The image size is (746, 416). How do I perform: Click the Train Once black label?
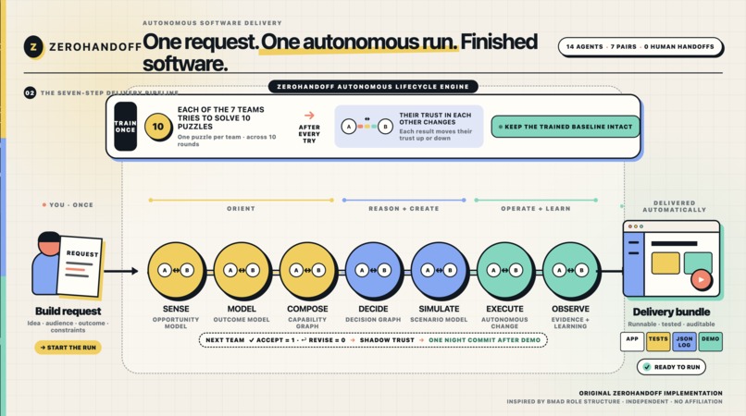(x=126, y=127)
